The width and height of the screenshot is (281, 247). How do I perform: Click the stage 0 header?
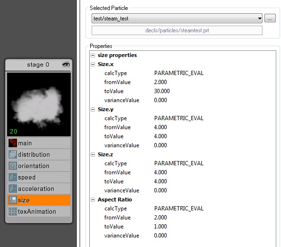[x=38, y=65]
